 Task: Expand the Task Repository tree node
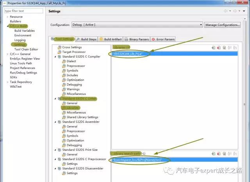(x=7, y=82)
